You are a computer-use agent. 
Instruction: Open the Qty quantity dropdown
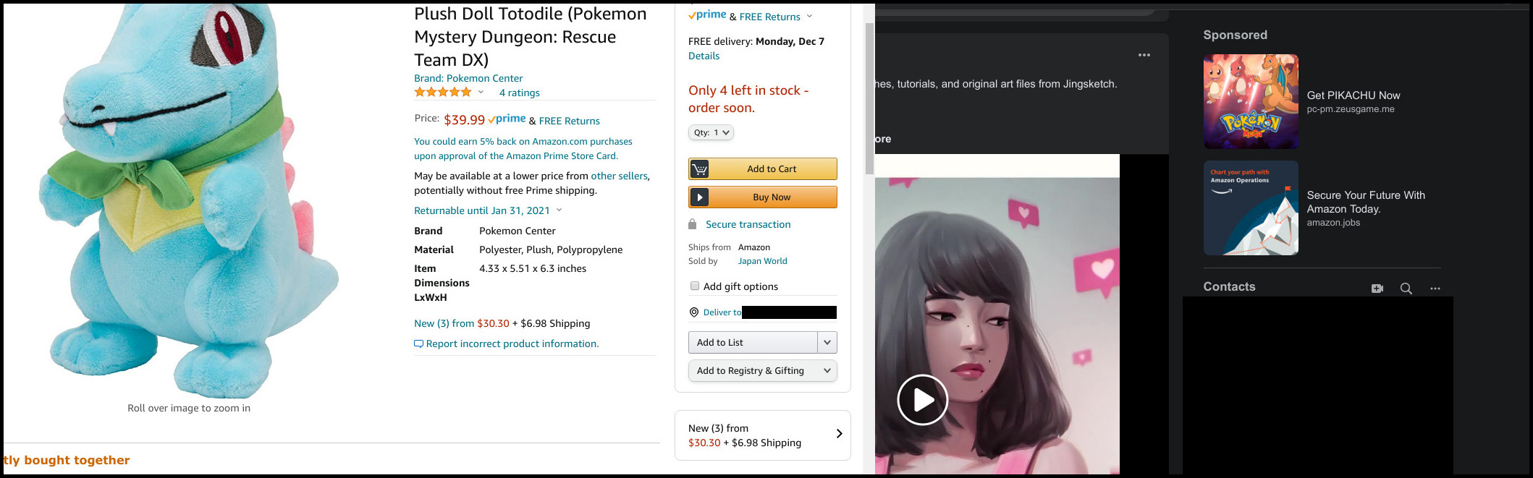pyautogui.click(x=711, y=132)
